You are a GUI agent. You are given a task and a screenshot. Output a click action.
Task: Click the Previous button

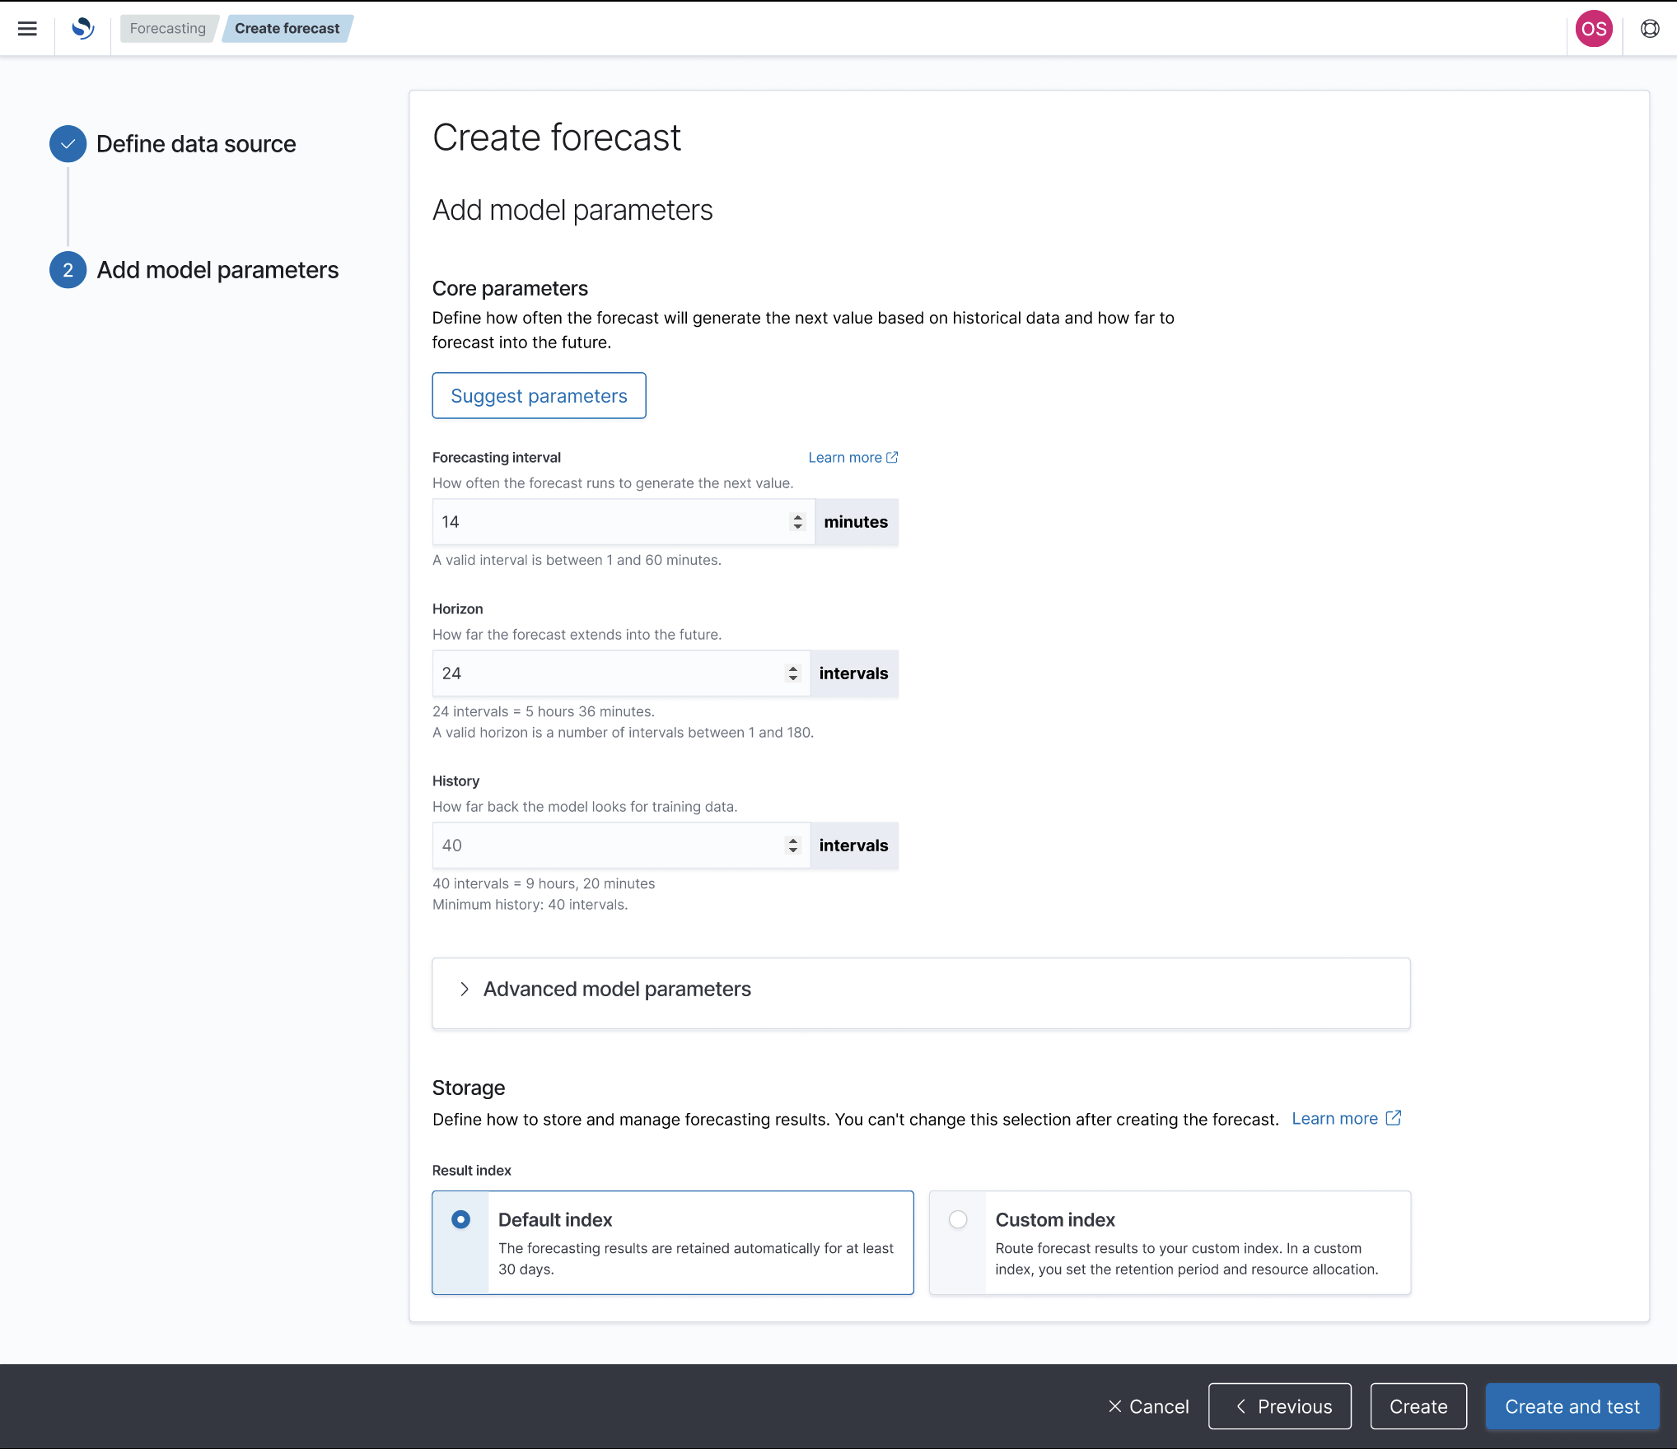tap(1279, 1406)
